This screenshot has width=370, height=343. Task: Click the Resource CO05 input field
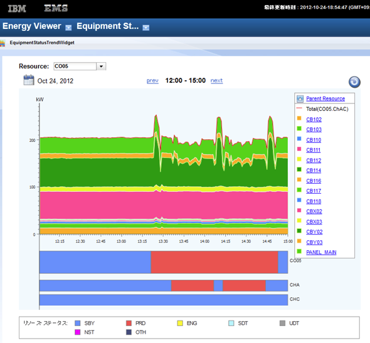coord(75,66)
